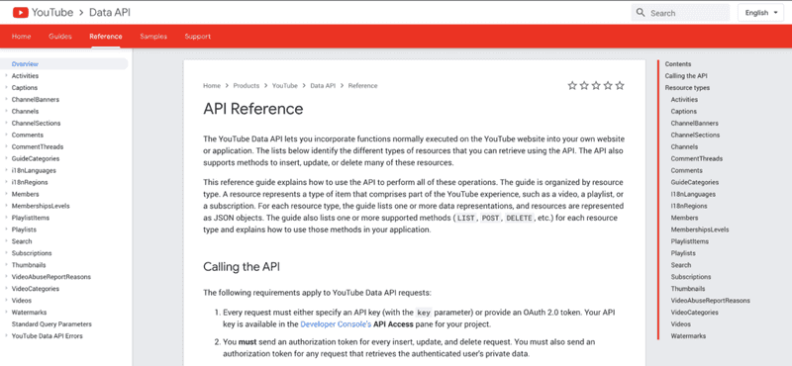Go to the Support tab
Image resolution: width=792 pixels, height=366 pixels.
[197, 37]
